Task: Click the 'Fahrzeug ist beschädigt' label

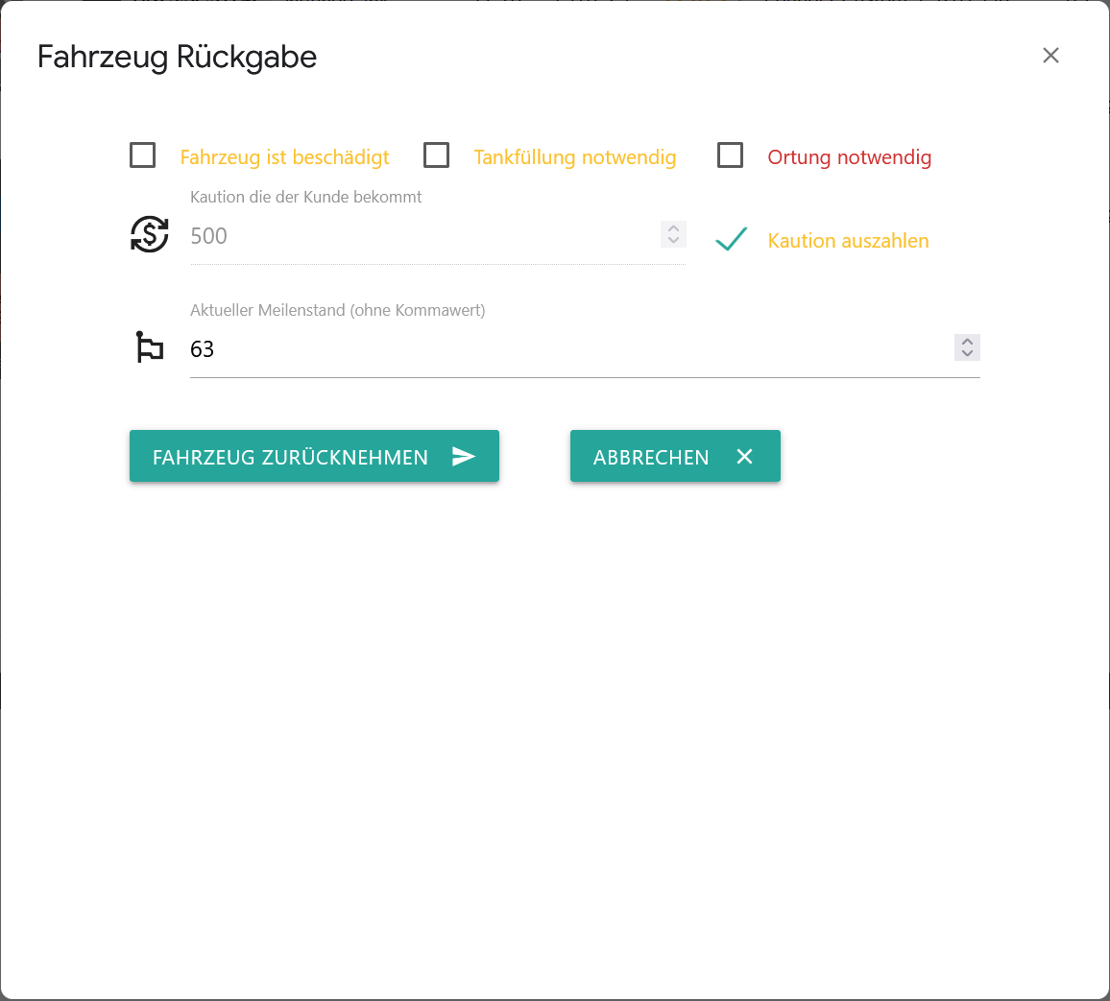Action: (284, 157)
